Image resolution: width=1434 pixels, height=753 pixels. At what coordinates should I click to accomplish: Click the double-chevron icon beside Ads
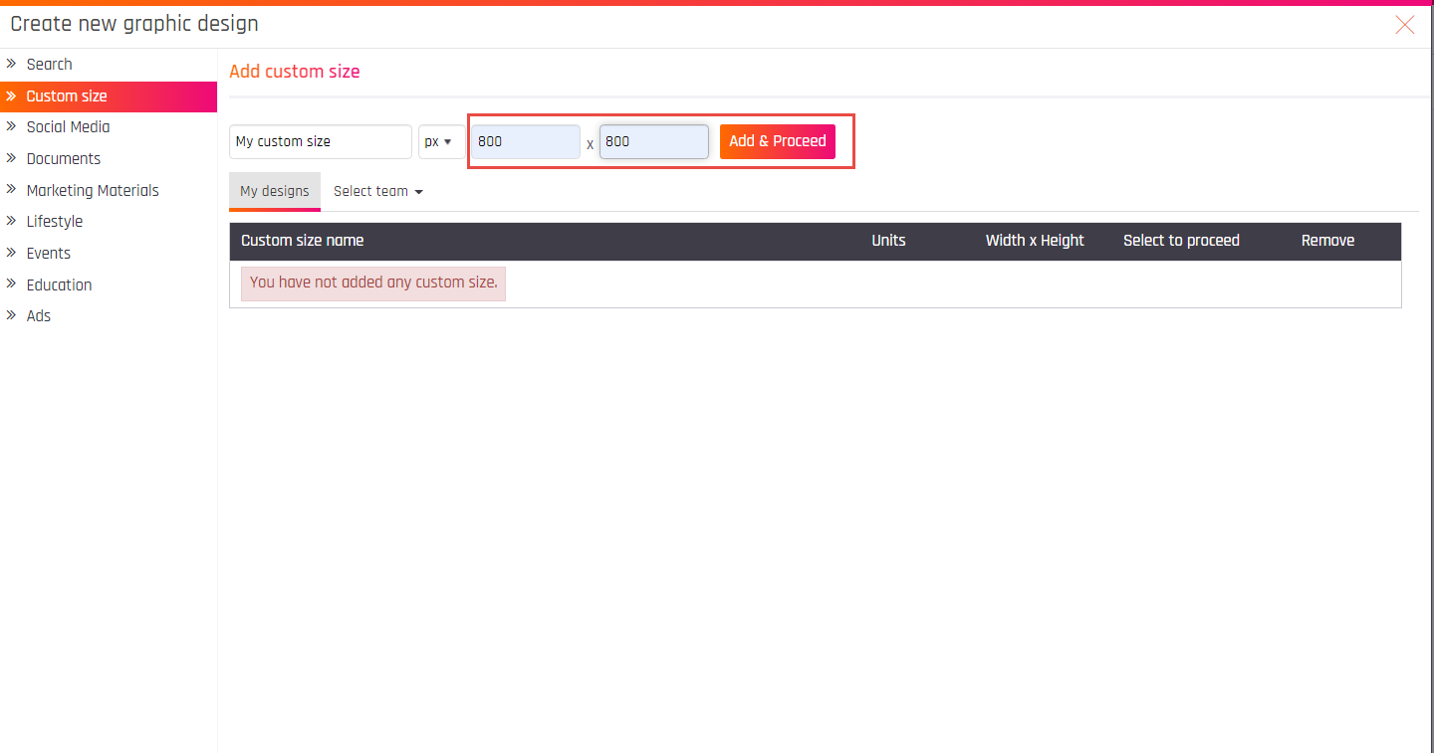point(12,315)
